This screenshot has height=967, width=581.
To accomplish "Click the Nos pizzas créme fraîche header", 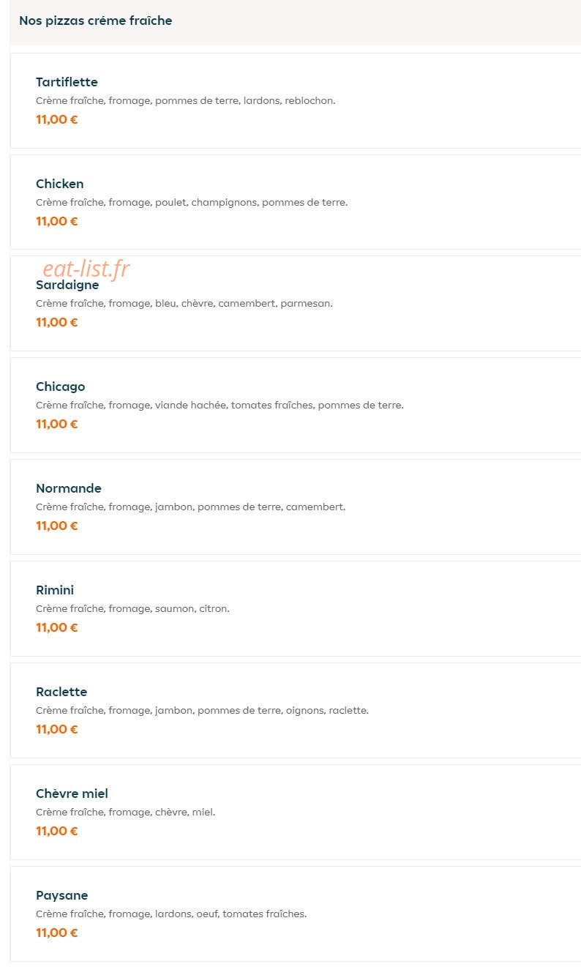I will tap(96, 20).
